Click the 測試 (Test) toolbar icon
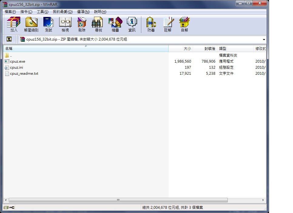Image resolution: width=293 pixels, height=213 pixels. point(49,24)
